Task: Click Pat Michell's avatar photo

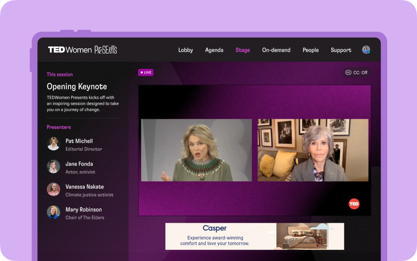Action: click(x=54, y=144)
